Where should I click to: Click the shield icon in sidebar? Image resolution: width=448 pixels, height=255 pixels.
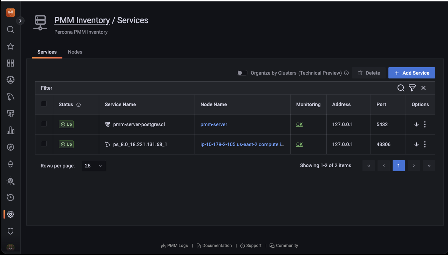pyautogui.click(x=11, y=231)
